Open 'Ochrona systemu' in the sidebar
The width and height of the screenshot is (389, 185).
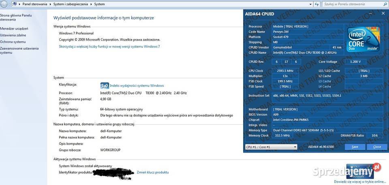point(13,42)
